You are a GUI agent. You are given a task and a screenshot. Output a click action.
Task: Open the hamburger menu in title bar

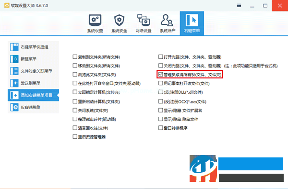(x=239, y=5)
